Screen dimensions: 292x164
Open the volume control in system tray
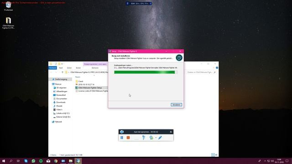(272, 161)
